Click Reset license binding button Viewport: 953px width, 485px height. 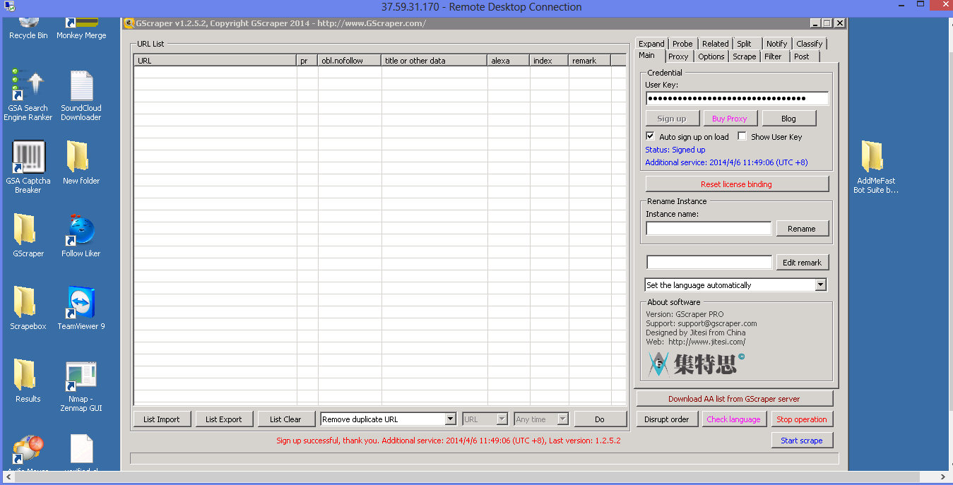[x=736, y=184]
